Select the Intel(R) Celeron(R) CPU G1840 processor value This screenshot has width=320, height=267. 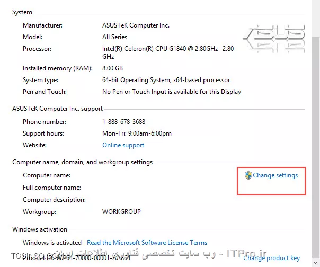[168, 52]
